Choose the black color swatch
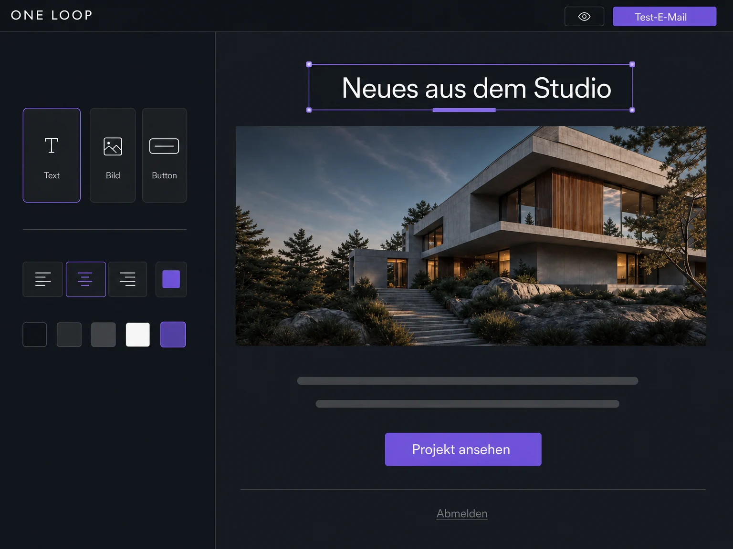Viewport: 733px width, 549px height. (x=35, y=335)
